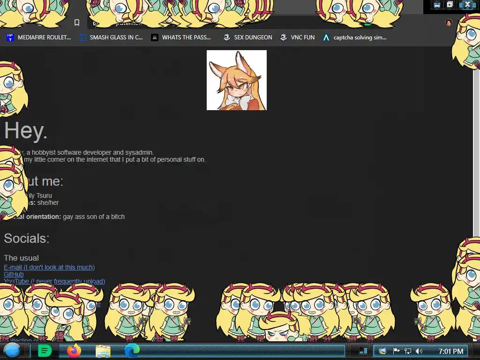Open the YouTube link
This screenshot has height=360, width=480.
coord(54,281)
